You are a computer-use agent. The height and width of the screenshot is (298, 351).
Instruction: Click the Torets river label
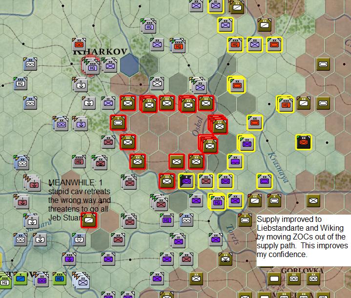233,234
